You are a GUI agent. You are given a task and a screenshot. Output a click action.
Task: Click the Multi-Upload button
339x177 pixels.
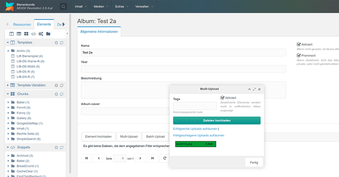point(129,136)
